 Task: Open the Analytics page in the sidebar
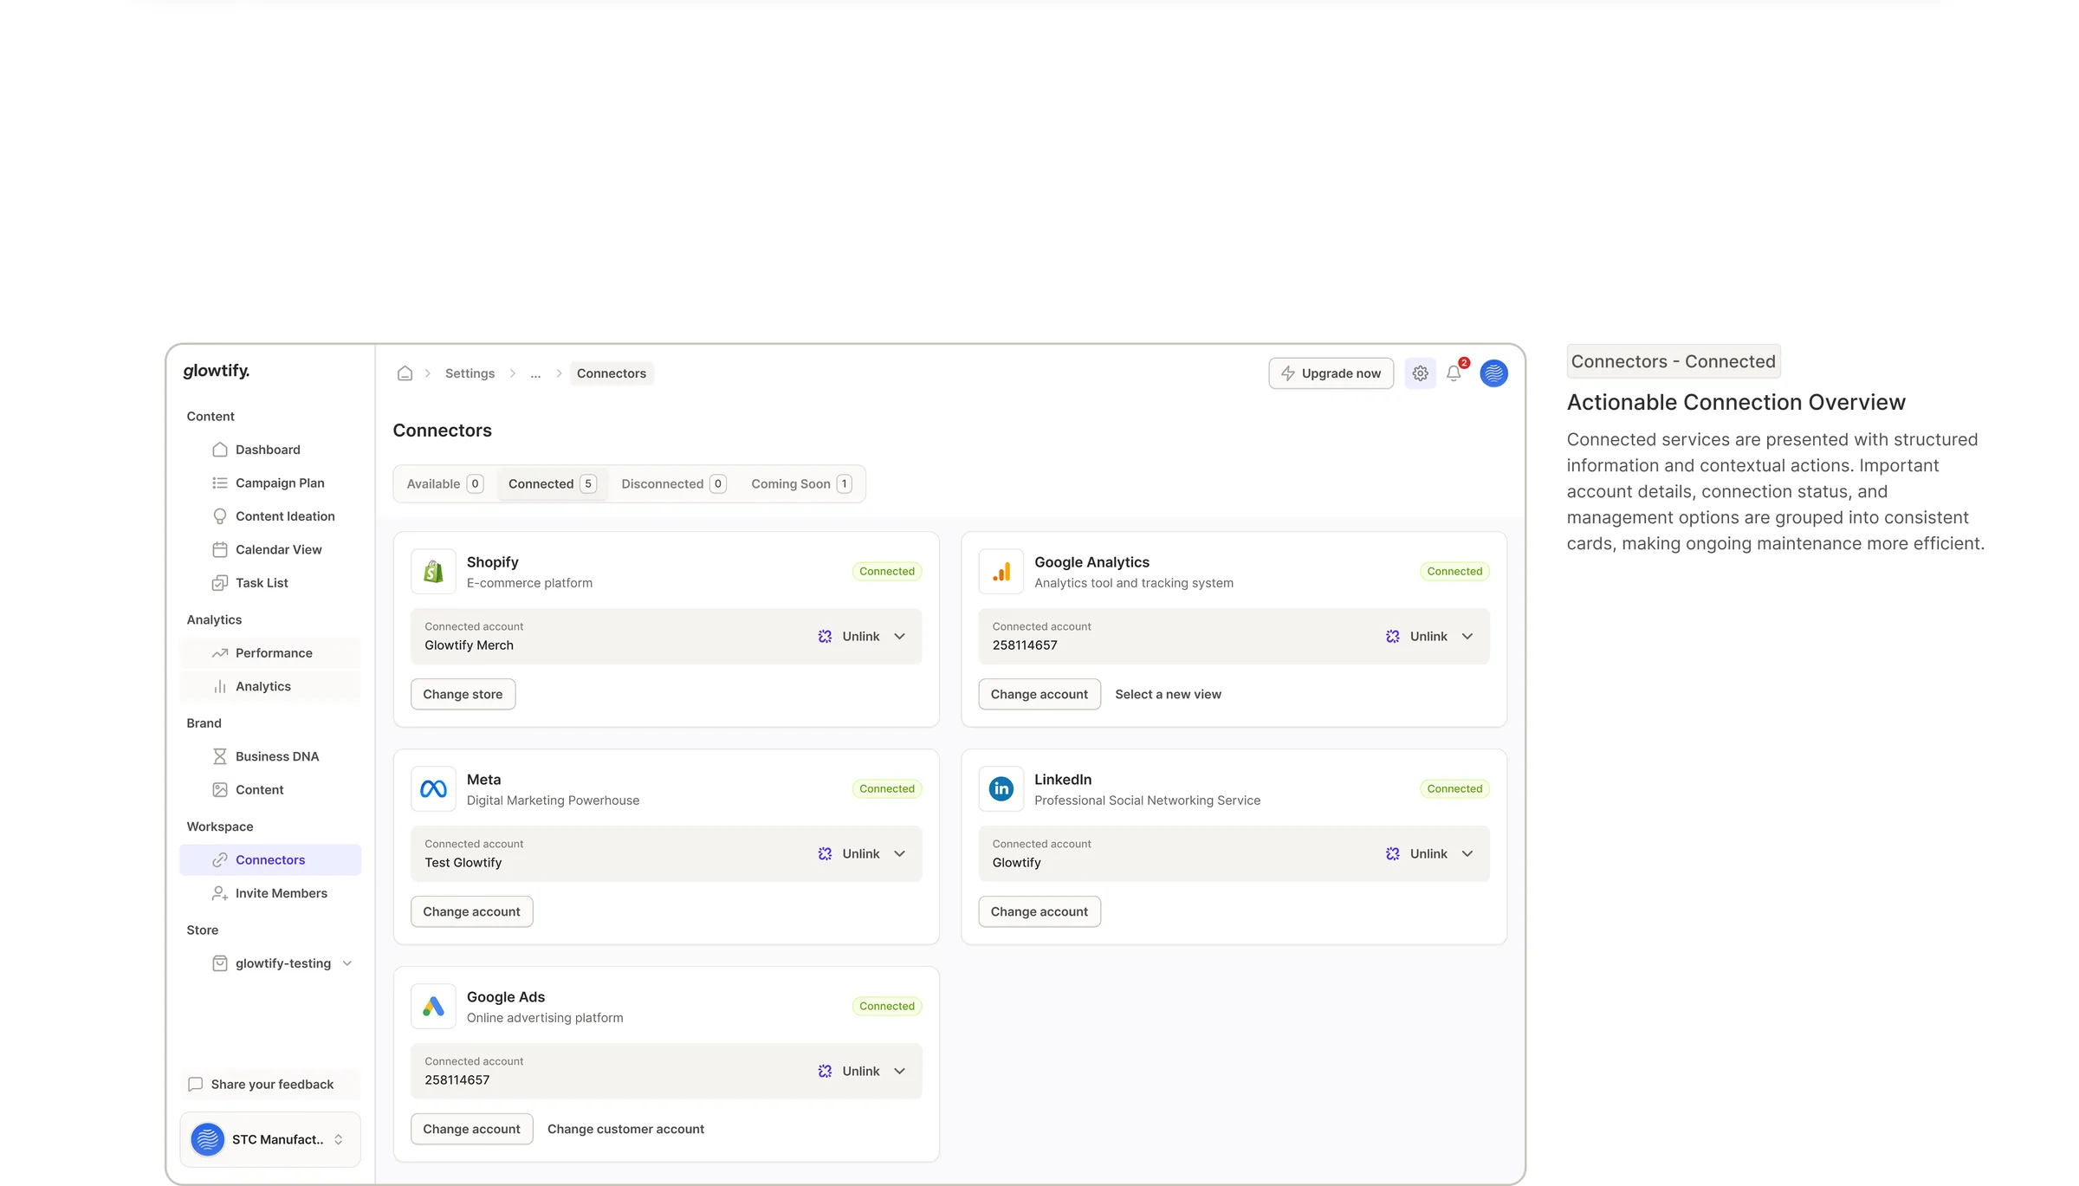tap(270, 686)
